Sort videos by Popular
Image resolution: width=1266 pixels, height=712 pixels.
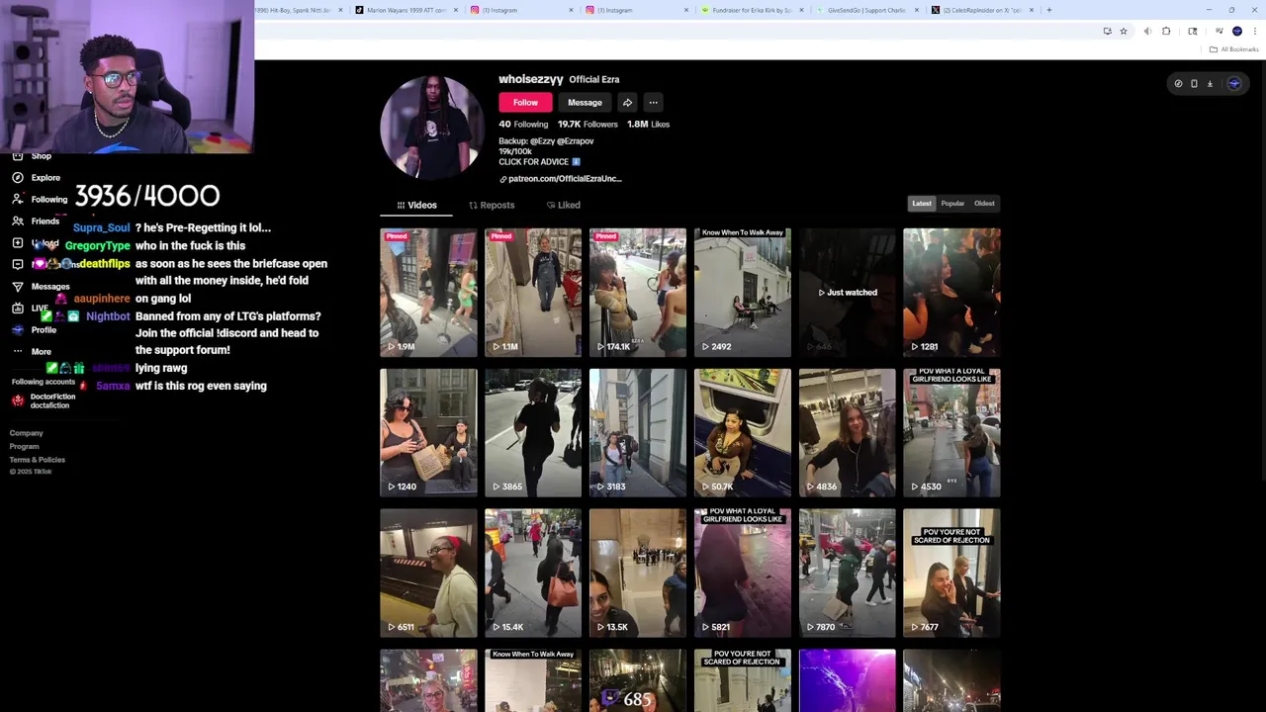point(952,204)
